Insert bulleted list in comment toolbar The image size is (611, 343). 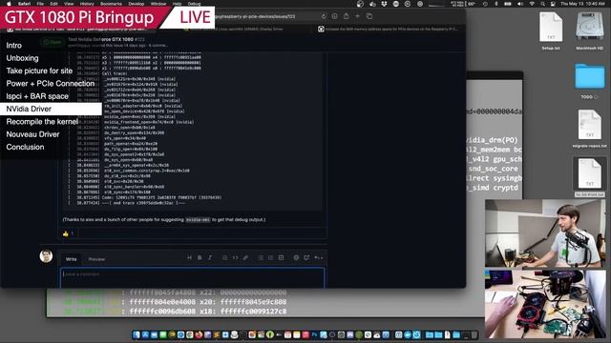(261, 257)
